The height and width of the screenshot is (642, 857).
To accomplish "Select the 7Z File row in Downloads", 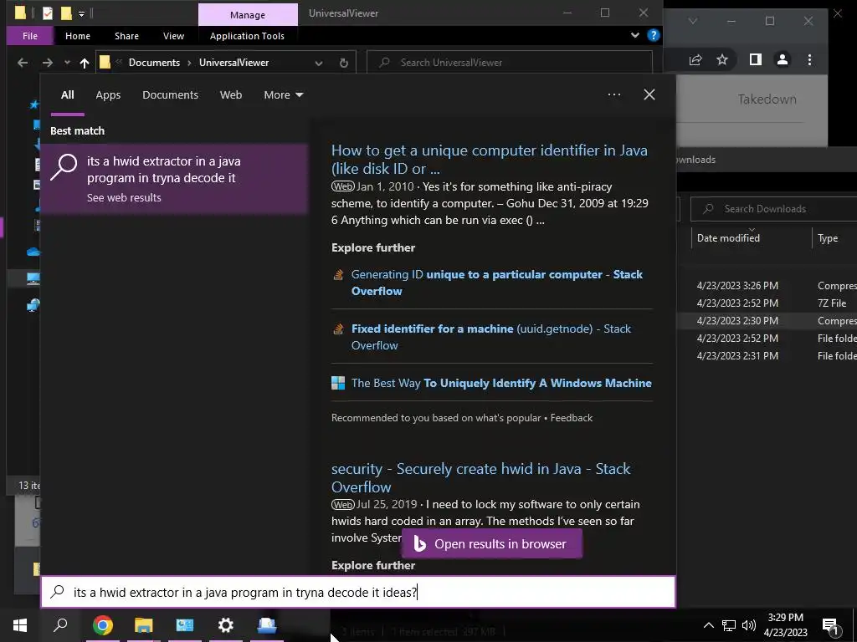I will point(767,303).
